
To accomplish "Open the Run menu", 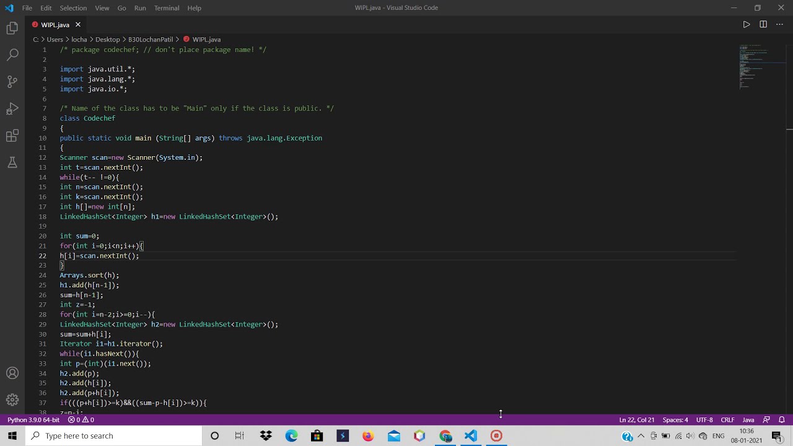I will [x=140, y=8].
